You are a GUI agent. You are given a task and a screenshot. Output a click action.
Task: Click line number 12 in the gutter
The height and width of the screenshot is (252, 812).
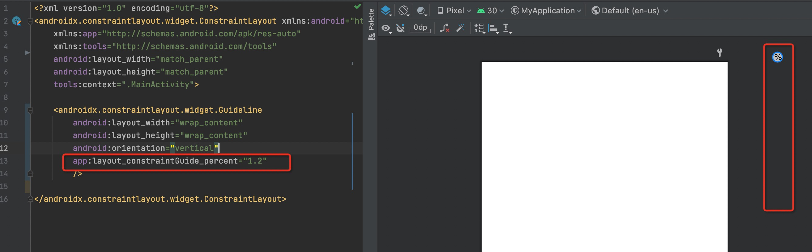click(x=4, y=148)
